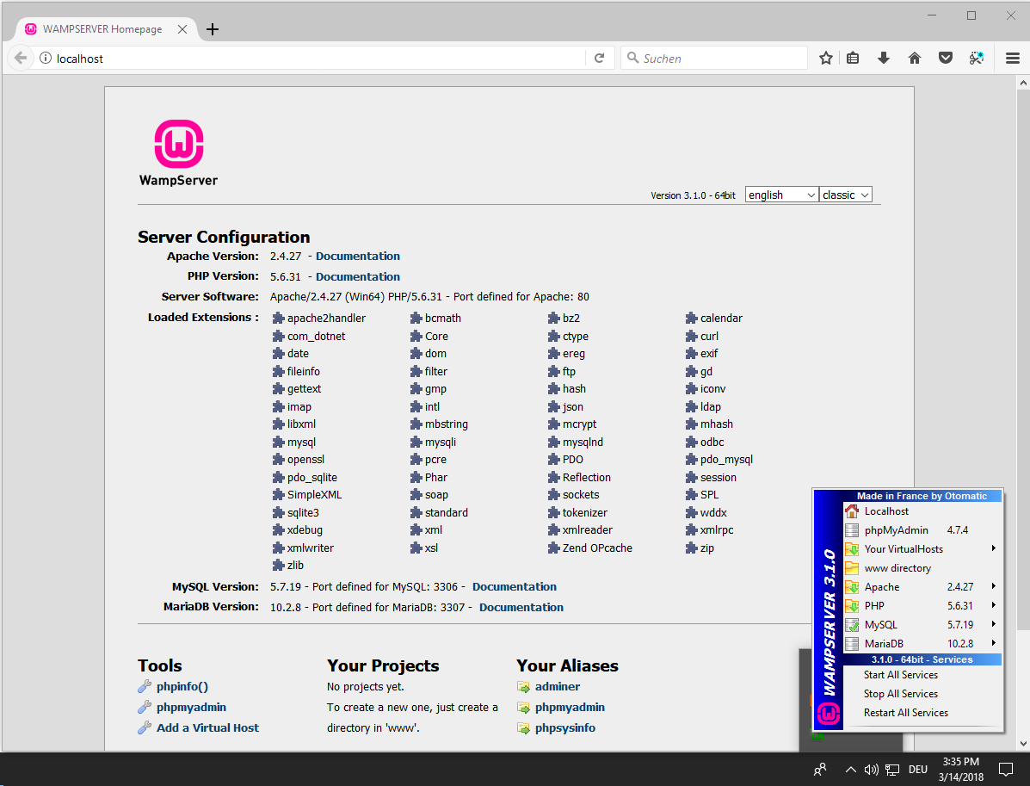Open the Windows action center icon
The height and width of the screenshot is (786, 1030).
(x=1005, y=769)
